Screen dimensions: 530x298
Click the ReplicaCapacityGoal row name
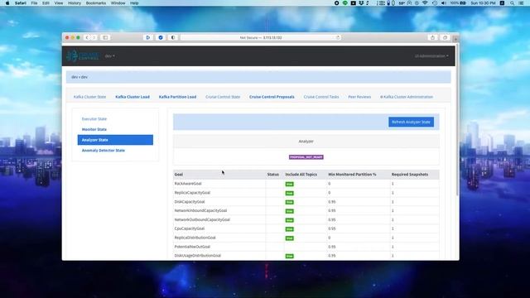[x=192, y=193]
